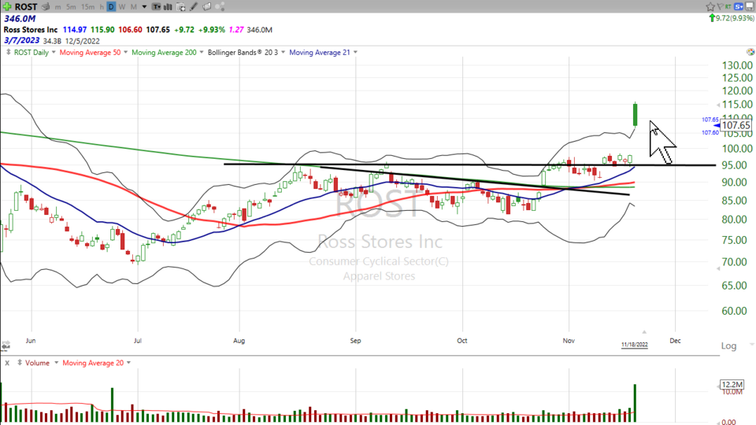Select the pencil drawing tools icon
This screenshot has width=756, height=425.
click(x=194, y=7)
